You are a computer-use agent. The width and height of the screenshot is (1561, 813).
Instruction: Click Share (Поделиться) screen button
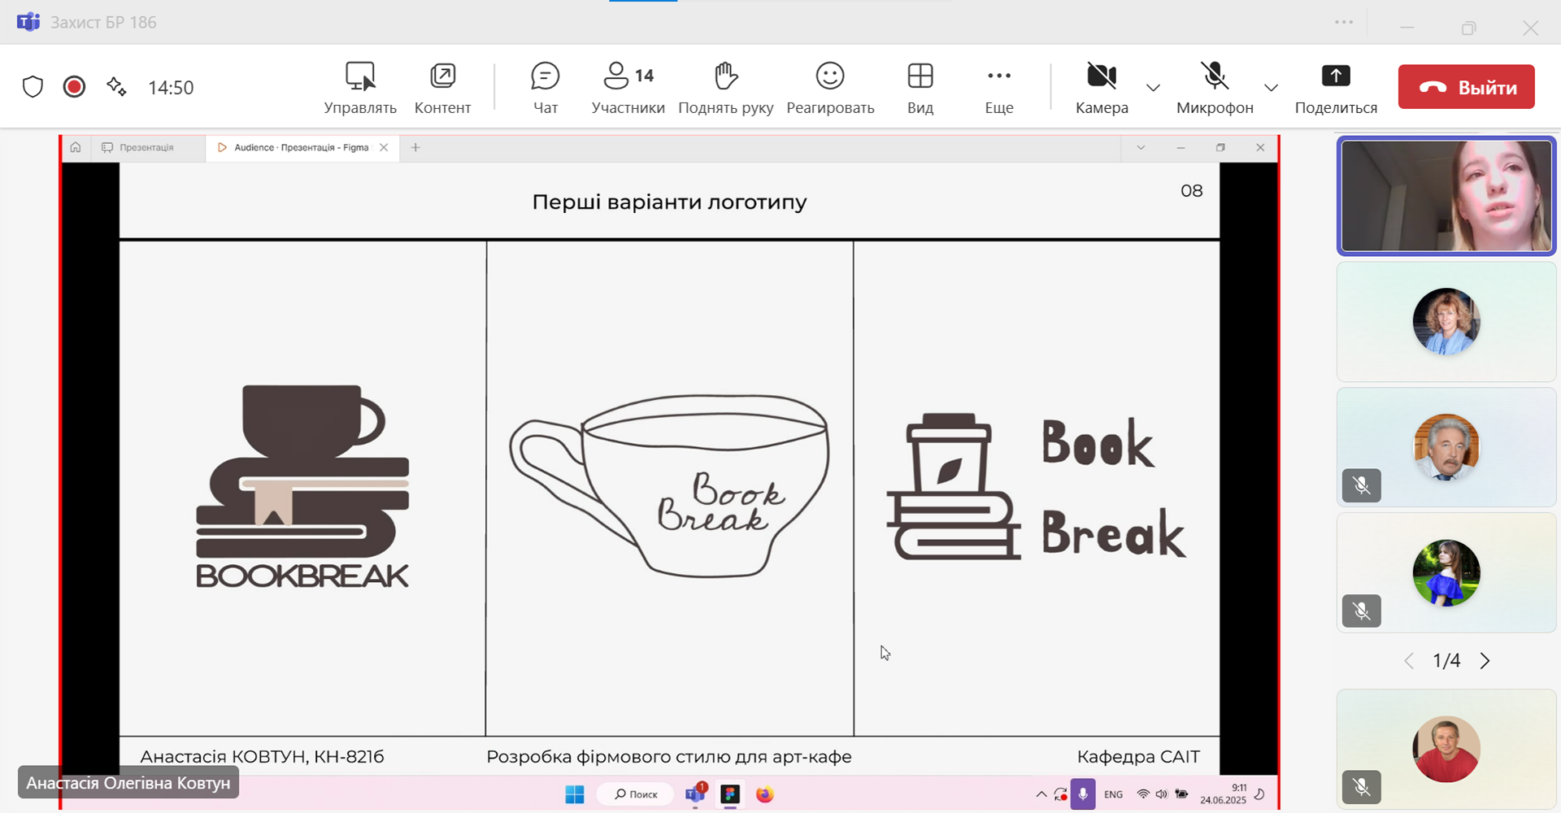tap(1335, 87)
